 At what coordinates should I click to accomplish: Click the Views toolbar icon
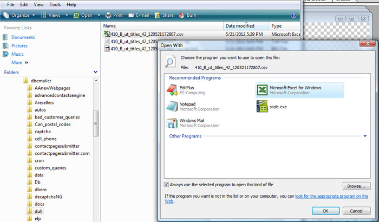[x=43, y=15]
